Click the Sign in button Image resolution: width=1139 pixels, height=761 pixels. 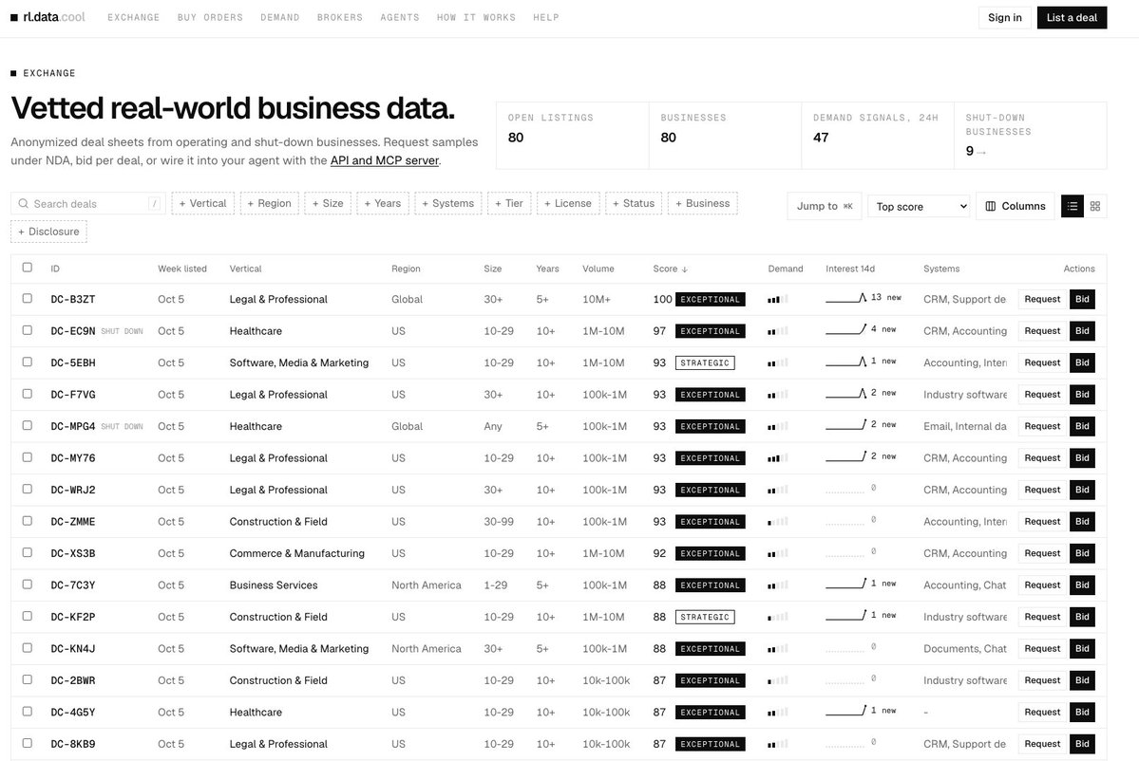point(1005,17)
